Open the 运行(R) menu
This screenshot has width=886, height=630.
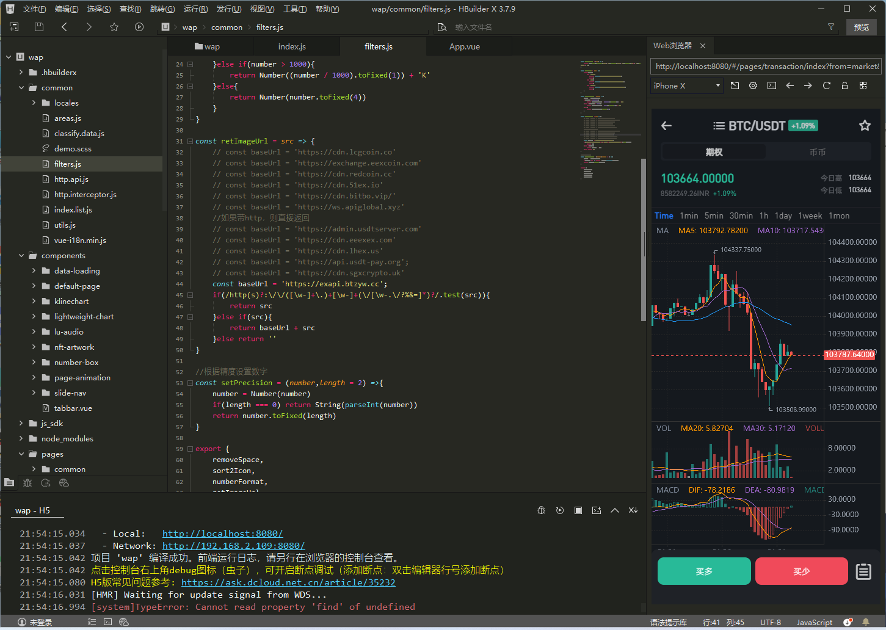tap(195, 9)
